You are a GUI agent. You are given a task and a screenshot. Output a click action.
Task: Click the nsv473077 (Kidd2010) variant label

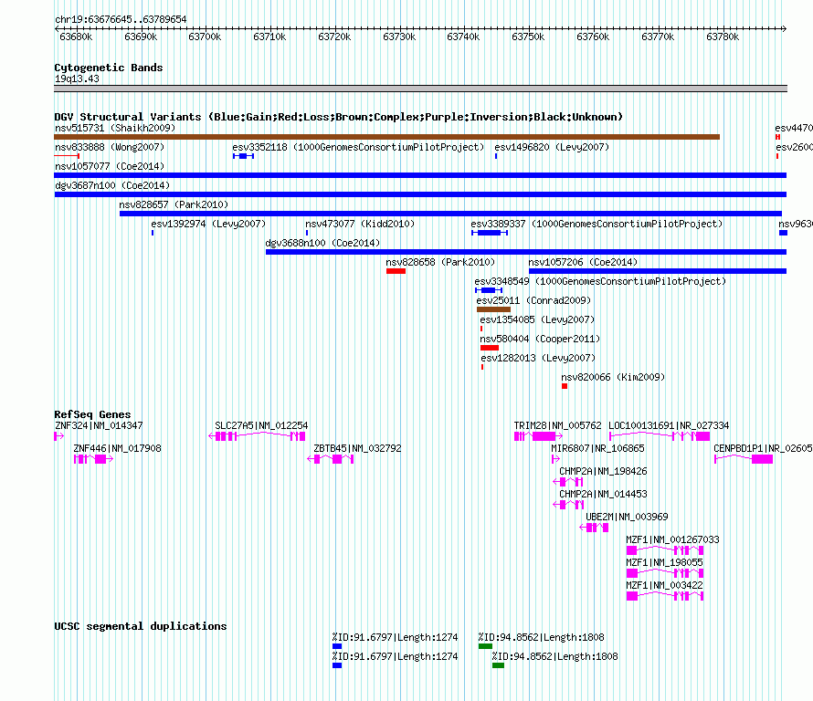tap(360, 224)
